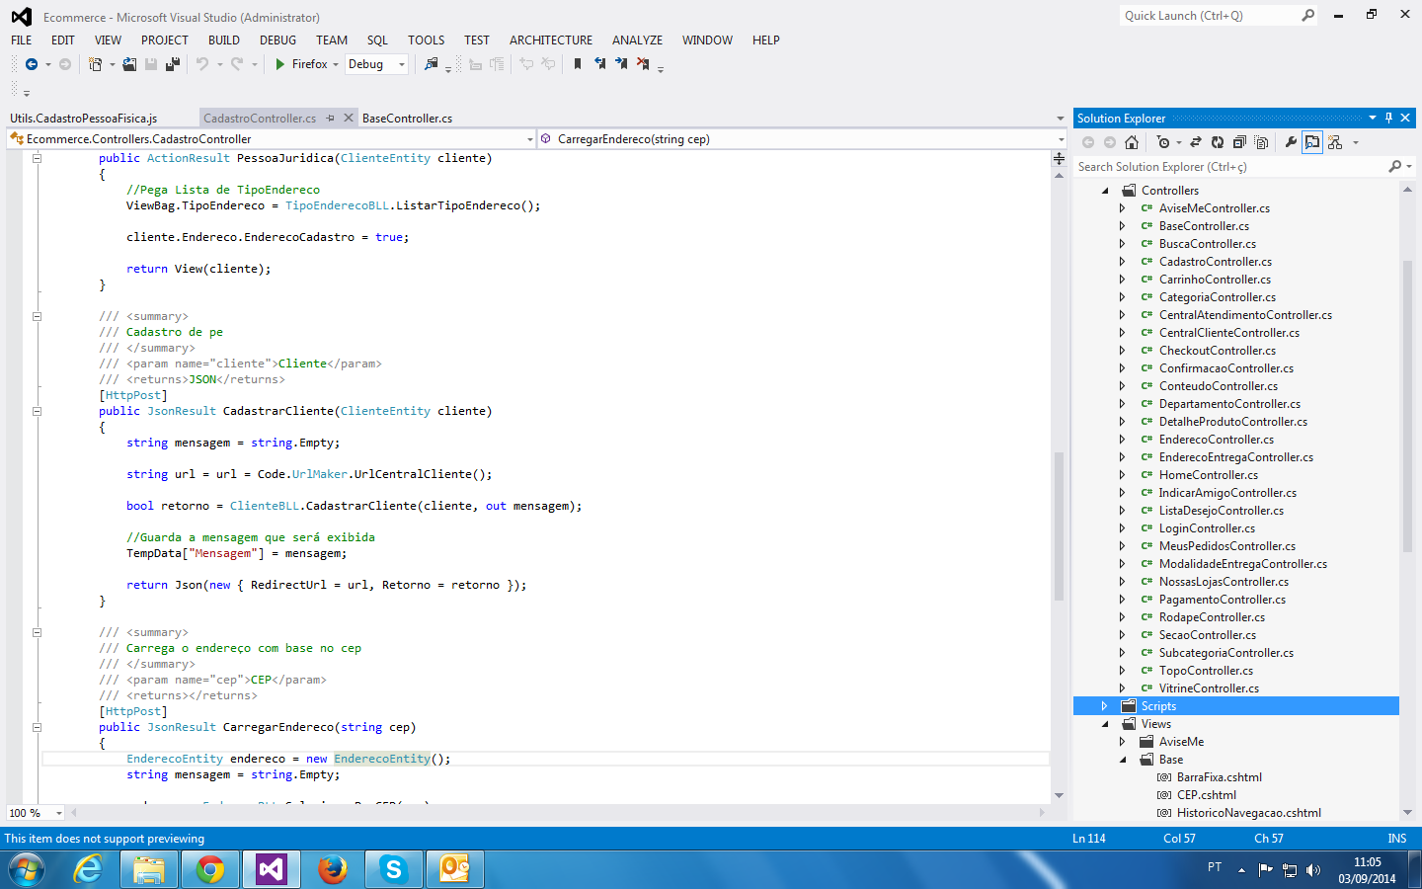
Task: Collapse the Views folder node
Action: (x=1105, y=724)
